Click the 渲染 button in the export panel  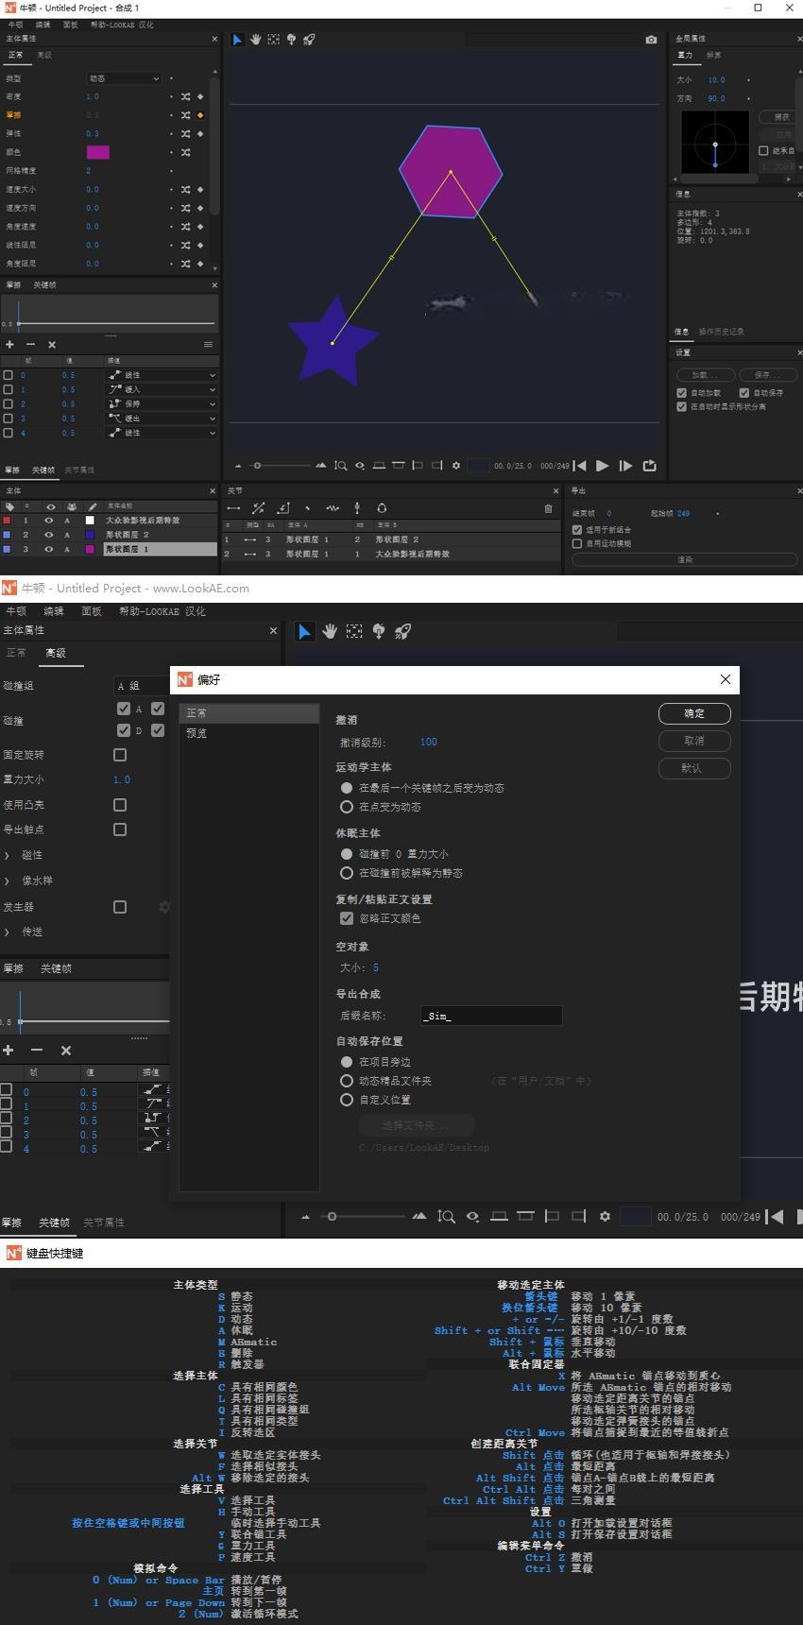pyautogui.click(x=685, y=560)
